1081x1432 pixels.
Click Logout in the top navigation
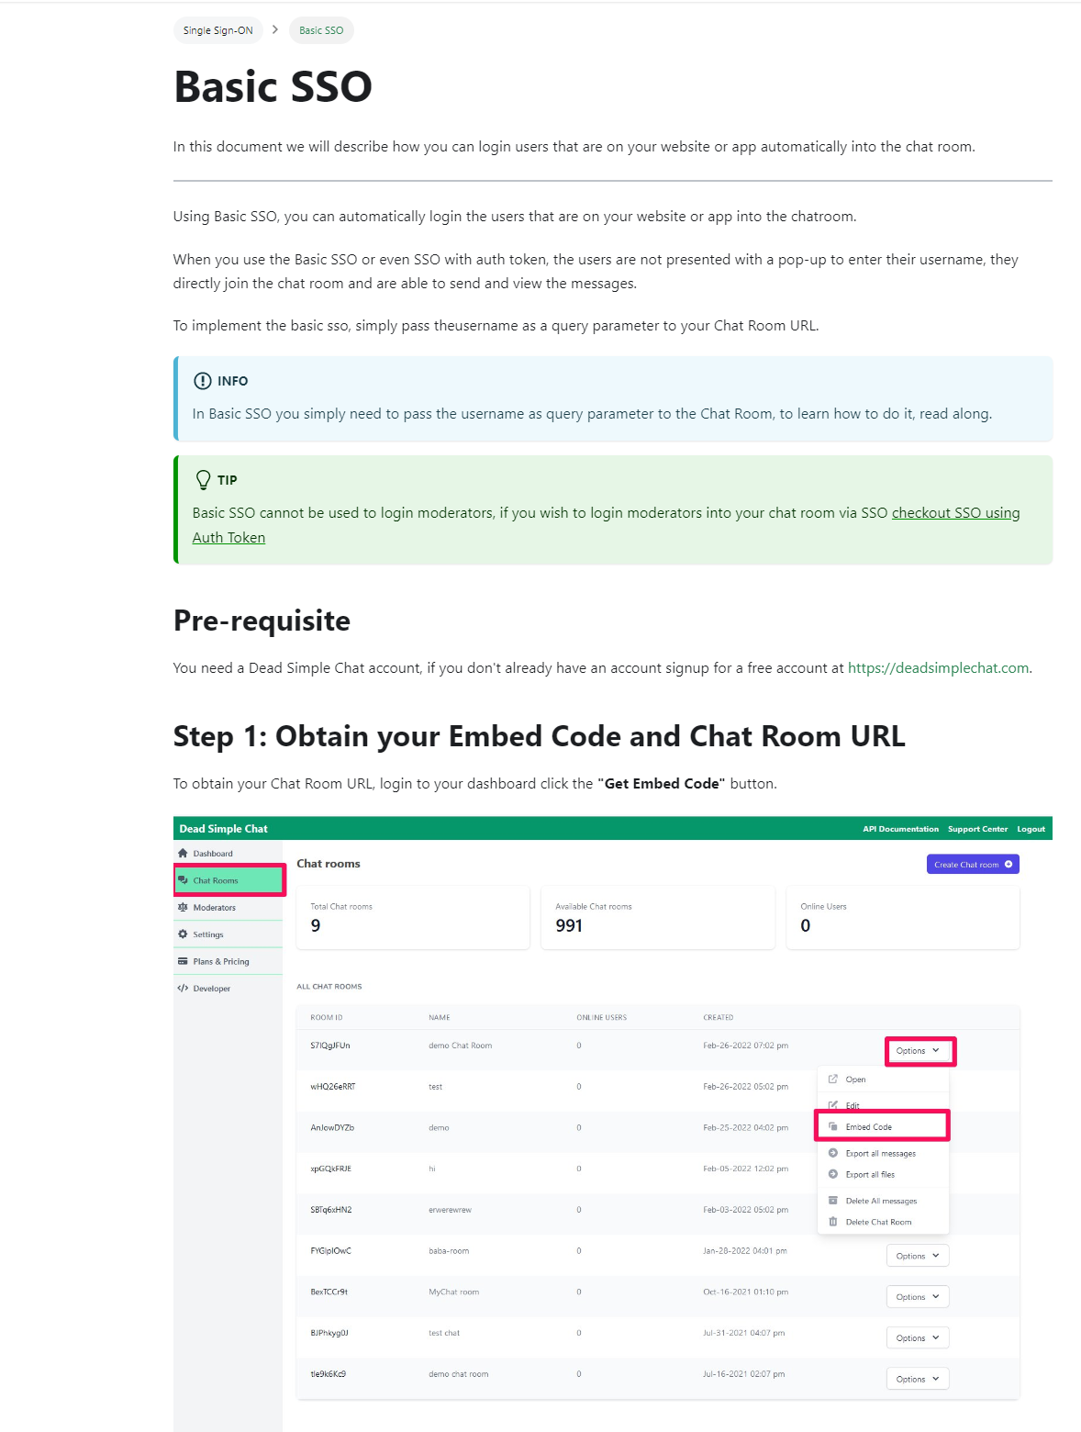[x=1031, y=828]
